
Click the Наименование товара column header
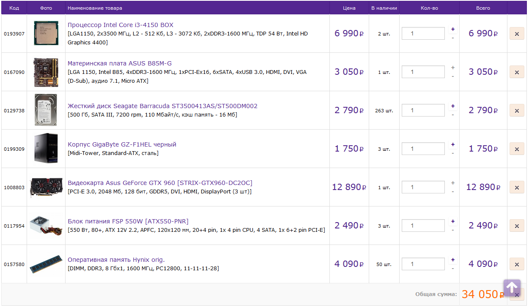coord(95,8)
